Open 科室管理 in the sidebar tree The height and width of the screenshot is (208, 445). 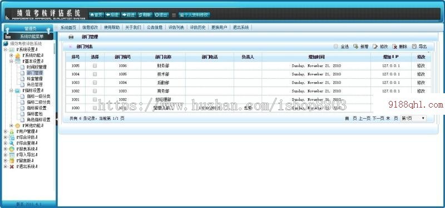[34, 79]
